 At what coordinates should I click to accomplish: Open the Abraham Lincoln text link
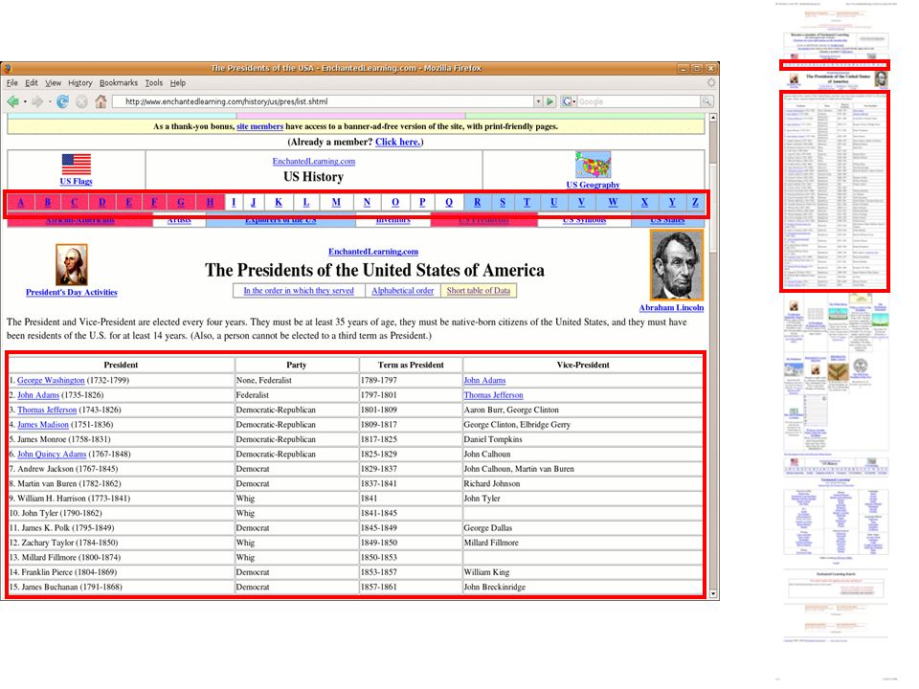pyautogui.click(x=672, y=307)
